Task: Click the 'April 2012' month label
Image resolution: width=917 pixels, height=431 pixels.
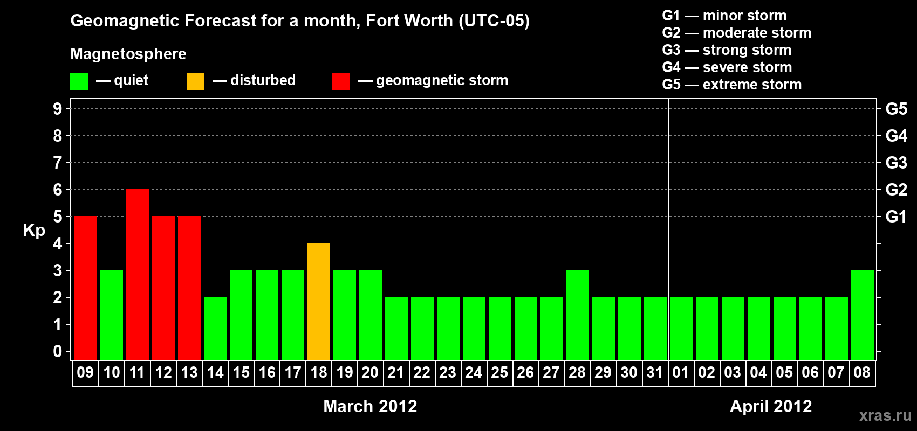Action: tap(771, 406)
